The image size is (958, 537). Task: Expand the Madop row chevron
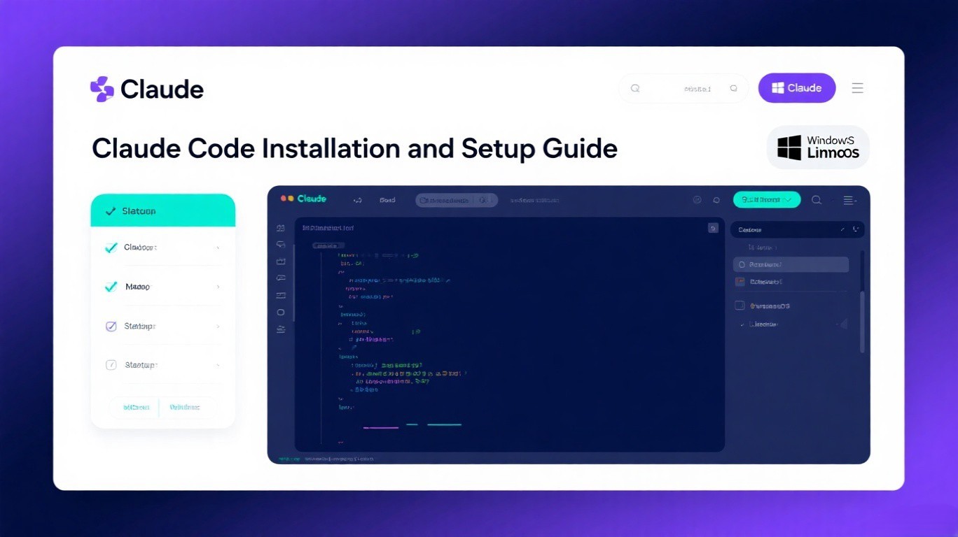click(x=218, y=287)
